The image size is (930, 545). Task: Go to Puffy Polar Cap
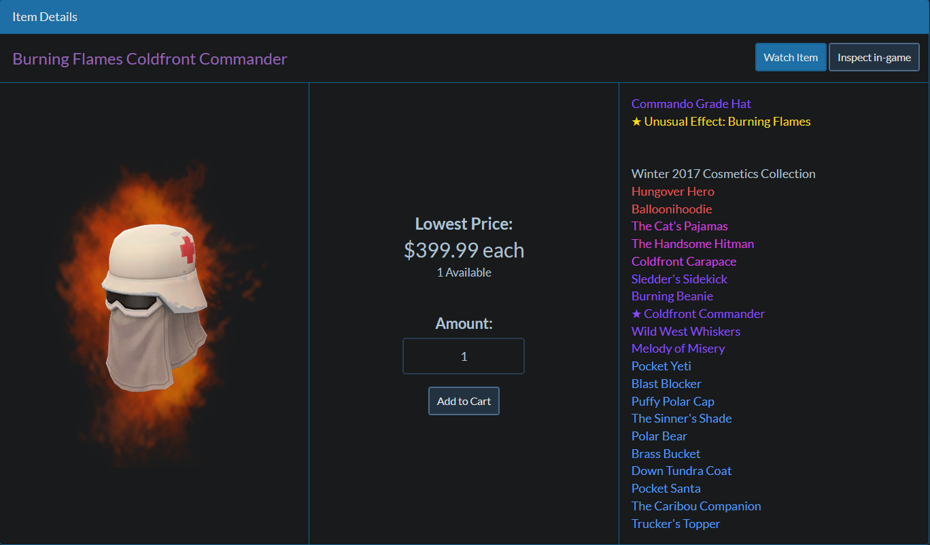point(673,402)
